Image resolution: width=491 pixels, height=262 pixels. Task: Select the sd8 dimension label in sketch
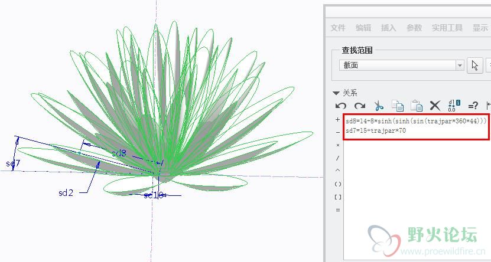tap(119, 153)
